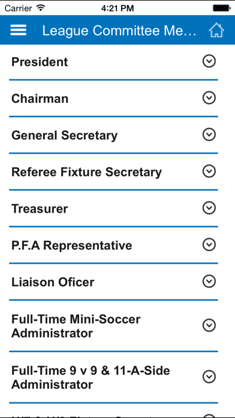Image resolution: width=235 pixels, height=418 pixels.
Task: Tap the home icon in header
Action: [x=216, y=30]
